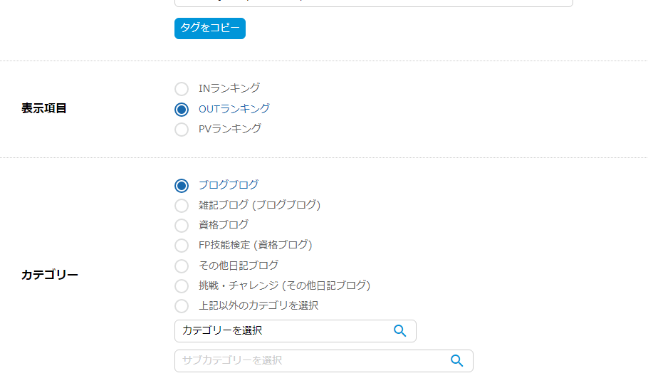Select the ブログブログ category radio

(182, 186)
